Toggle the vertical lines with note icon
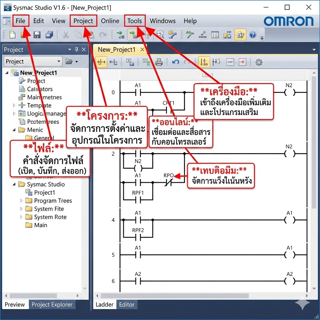Viewport: 320px width, 320px height. tap(216, 62)
